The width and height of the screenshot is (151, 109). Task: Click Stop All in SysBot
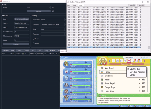pyautogui.click(x=141, y=5)
